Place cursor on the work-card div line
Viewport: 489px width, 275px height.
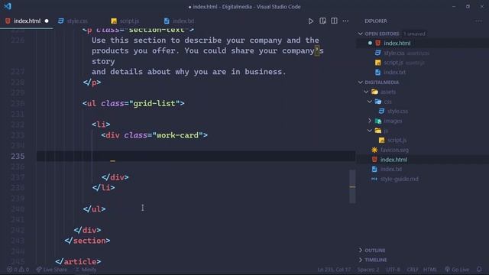(154, 135)
